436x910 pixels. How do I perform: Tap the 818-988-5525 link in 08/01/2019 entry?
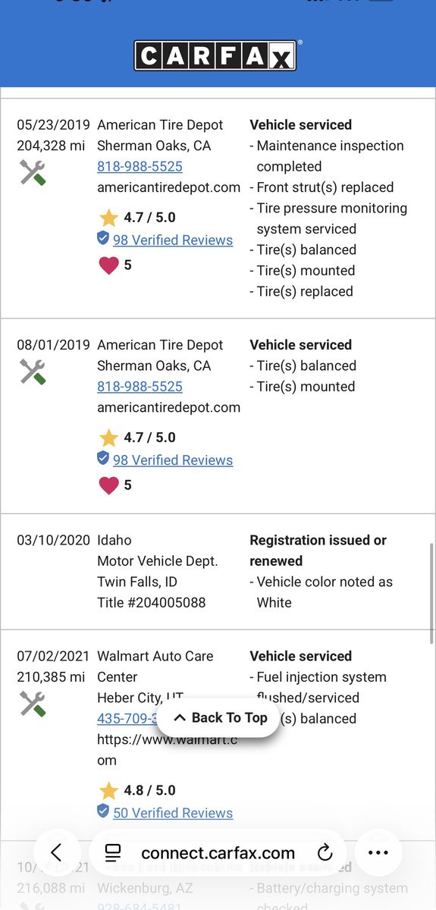click(x=140, y=387)
